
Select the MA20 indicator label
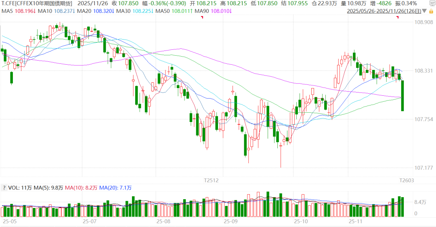(x=91, y=11)
